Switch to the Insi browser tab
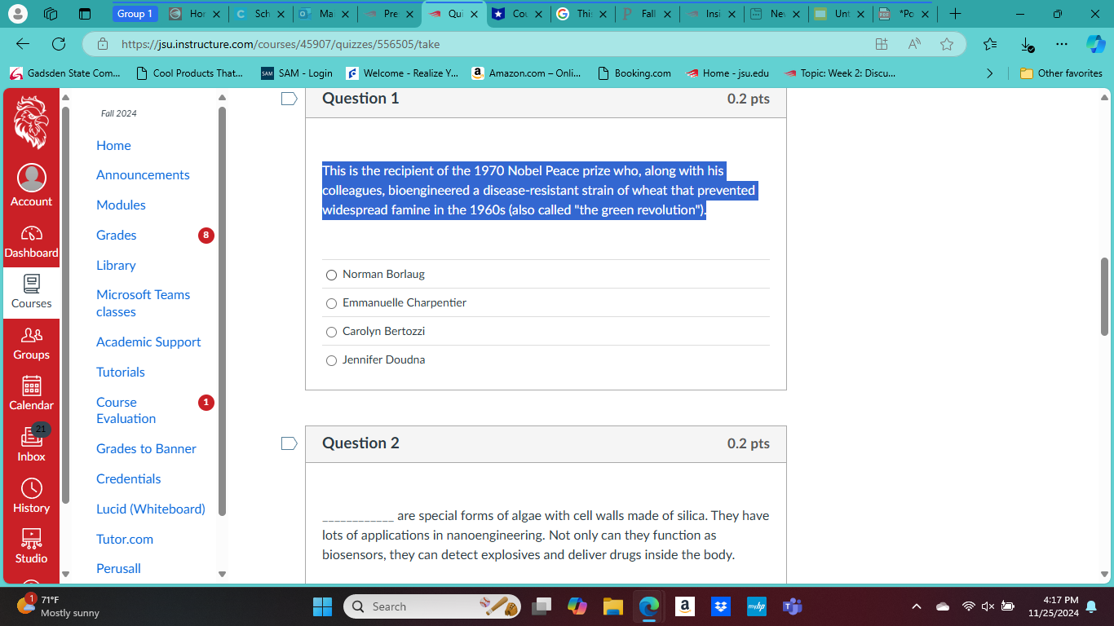Screen dimensions: 1114x626 (x=712, y=14)
